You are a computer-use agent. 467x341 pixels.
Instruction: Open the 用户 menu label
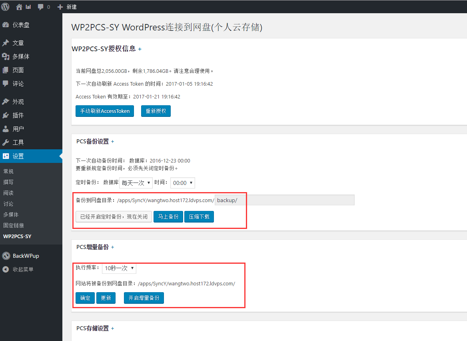click(x=18, y=129)
